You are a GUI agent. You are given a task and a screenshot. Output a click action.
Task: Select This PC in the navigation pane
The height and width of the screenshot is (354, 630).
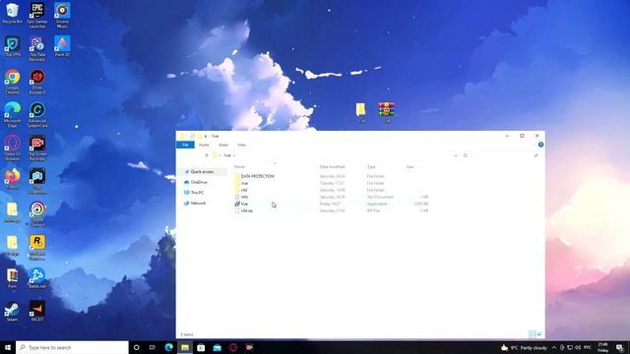(x=197, y=193)
